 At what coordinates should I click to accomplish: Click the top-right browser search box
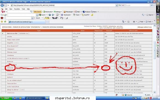pyautogui.click(x=138, y=5)
